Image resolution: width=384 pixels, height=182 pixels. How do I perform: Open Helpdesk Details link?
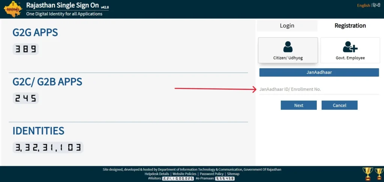157,174
